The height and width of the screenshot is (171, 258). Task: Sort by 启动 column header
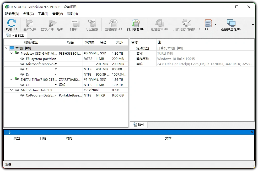click(103, 42)
